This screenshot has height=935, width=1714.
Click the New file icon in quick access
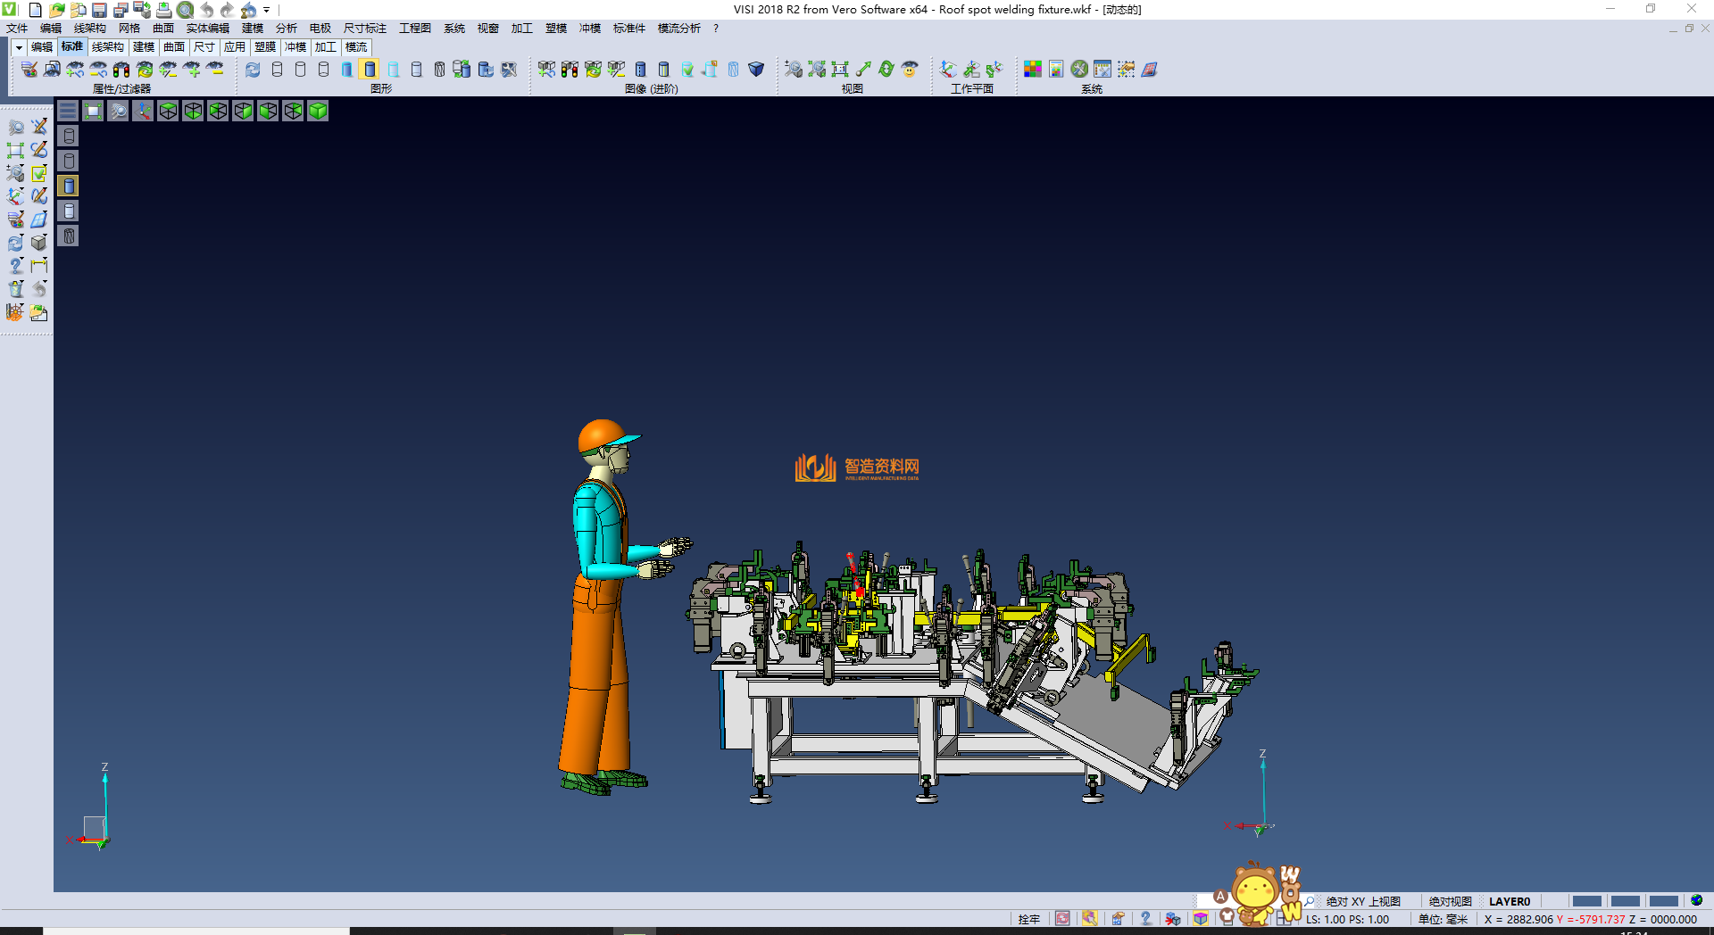[35, 10]
